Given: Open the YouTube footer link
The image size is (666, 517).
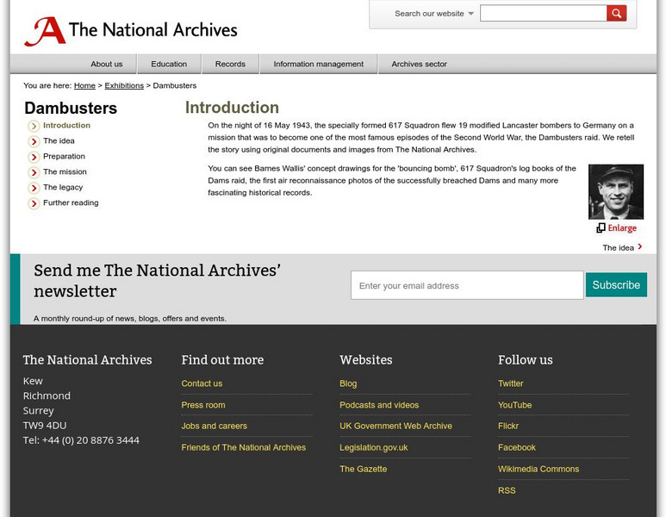Looking at the screenshot, I should coord(514,405).
